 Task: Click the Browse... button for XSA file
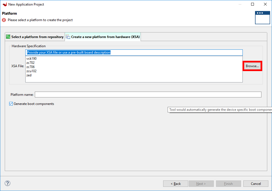252,66
